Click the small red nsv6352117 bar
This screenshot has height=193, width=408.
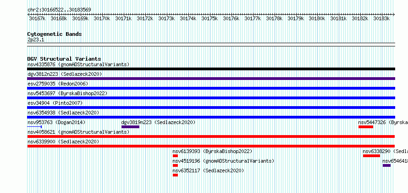coord(175,175)
